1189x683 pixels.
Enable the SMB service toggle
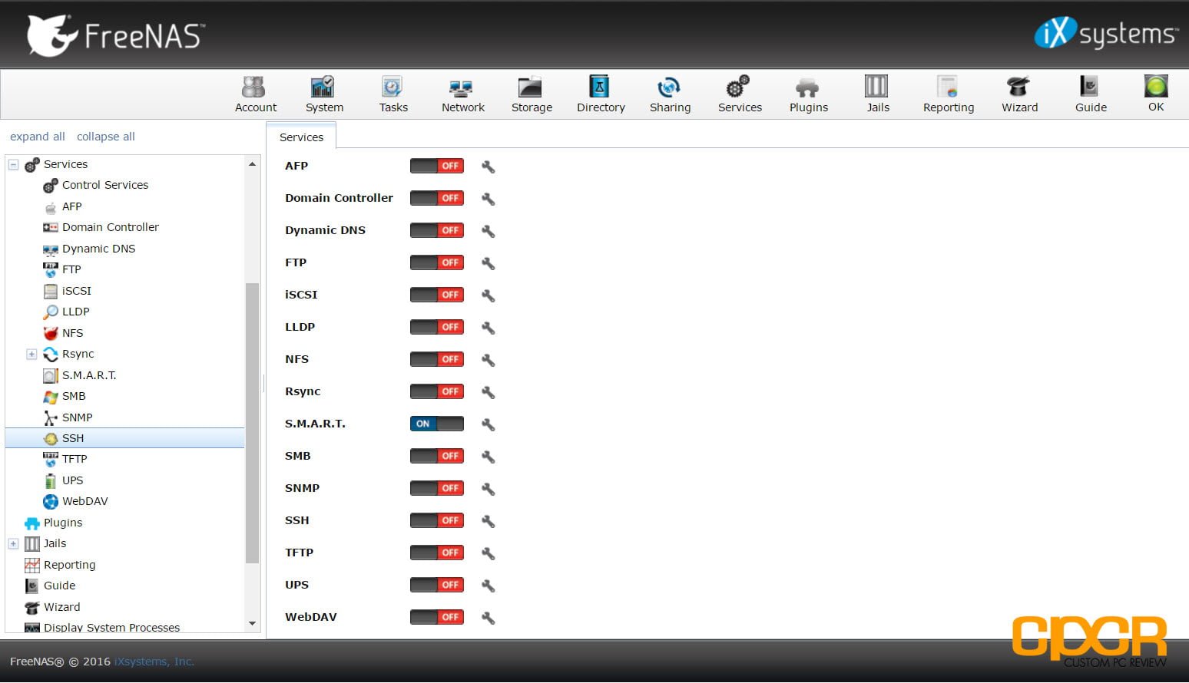(437, 456)
